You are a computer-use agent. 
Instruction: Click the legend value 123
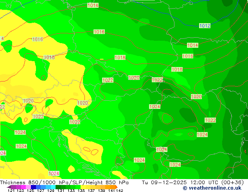coord(20,190)
